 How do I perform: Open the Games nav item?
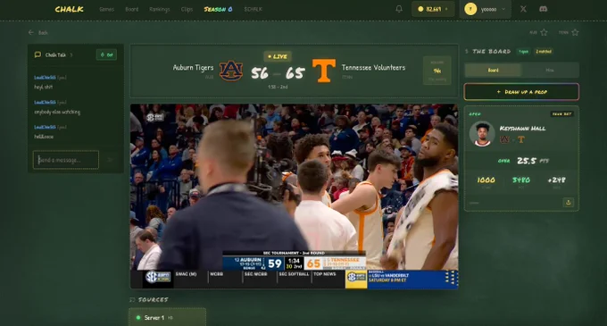(x=106, y=9)
